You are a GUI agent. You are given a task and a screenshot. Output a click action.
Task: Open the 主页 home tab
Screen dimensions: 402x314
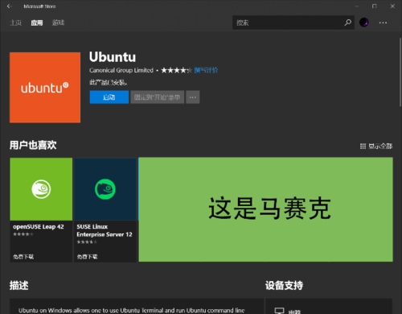[15, 23]
